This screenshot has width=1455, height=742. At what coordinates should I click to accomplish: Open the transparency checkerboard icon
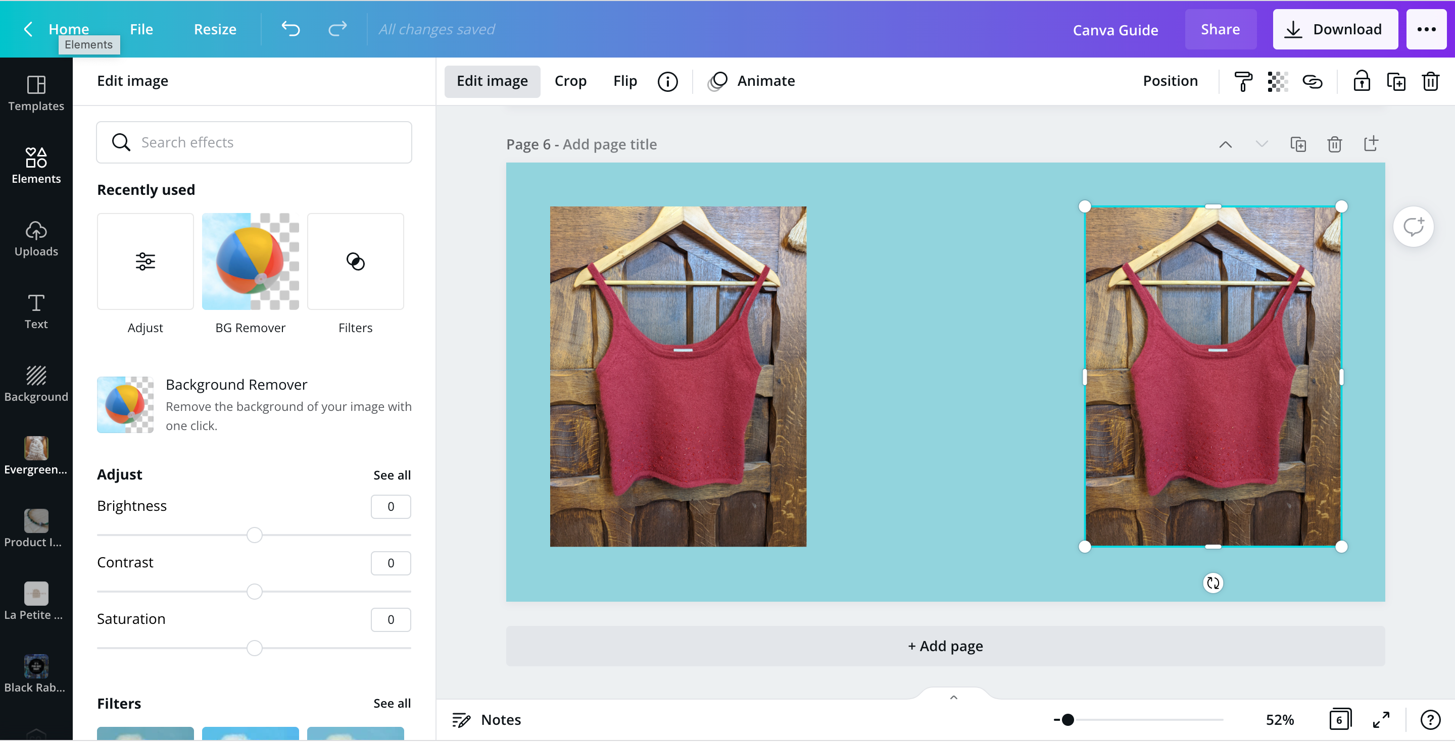[1277, 81]
